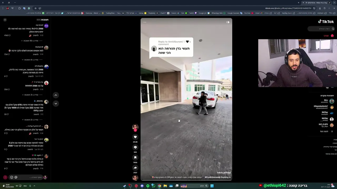
Task: Show hidden tray icons chevron
Action: click(x=34, y=186)
